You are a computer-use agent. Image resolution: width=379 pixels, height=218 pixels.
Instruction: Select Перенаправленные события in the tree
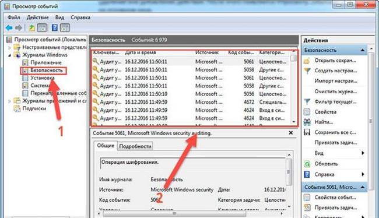pos(58,93)
